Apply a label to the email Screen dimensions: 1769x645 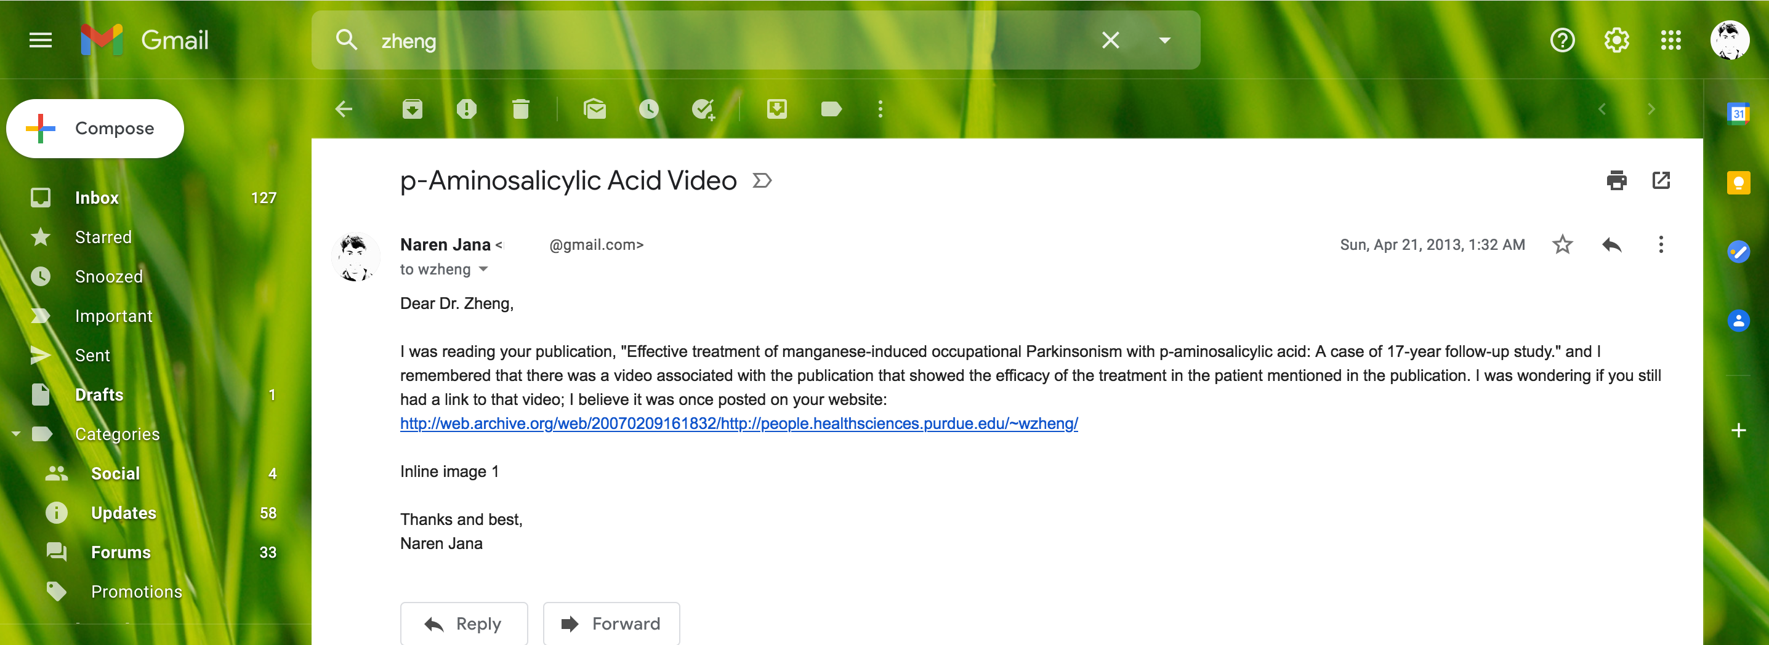pos(831,108)
